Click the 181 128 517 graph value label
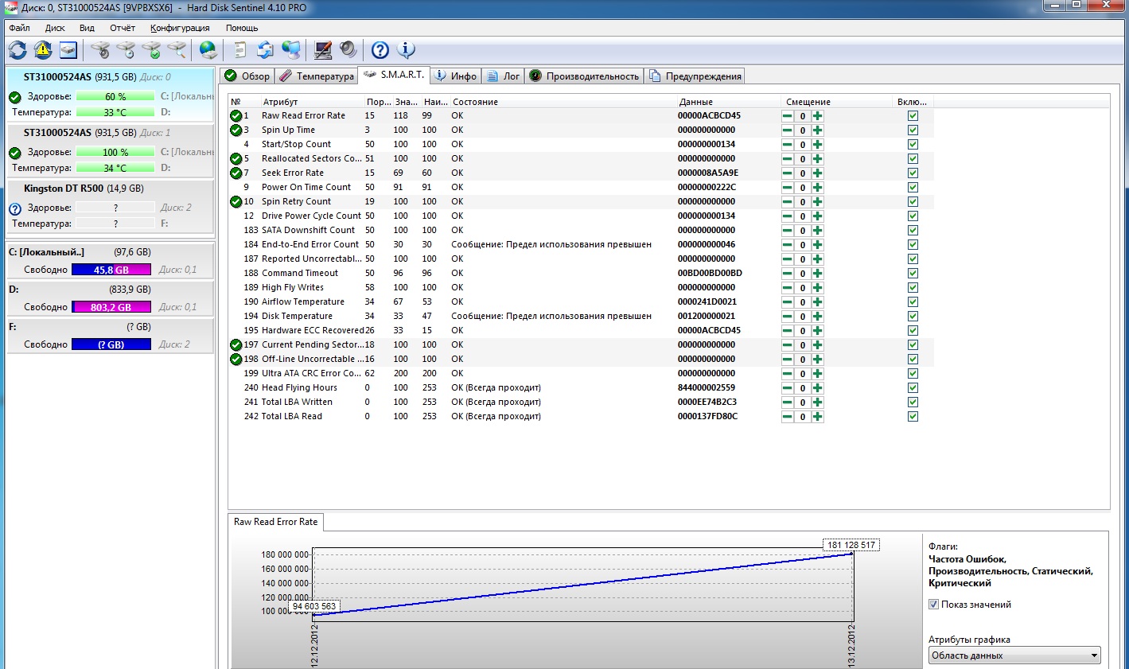 [851, 545]
